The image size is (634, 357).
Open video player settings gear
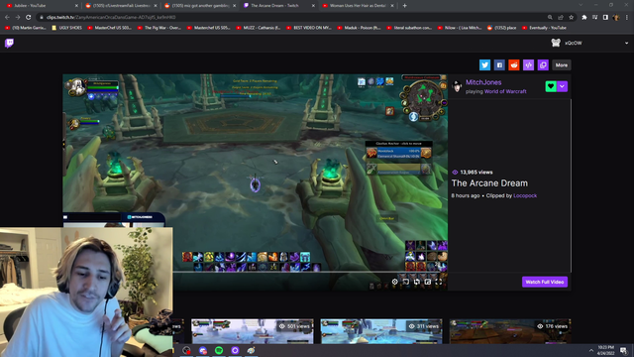394,282
